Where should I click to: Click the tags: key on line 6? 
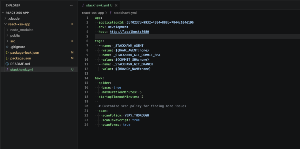tap(99, 41)
